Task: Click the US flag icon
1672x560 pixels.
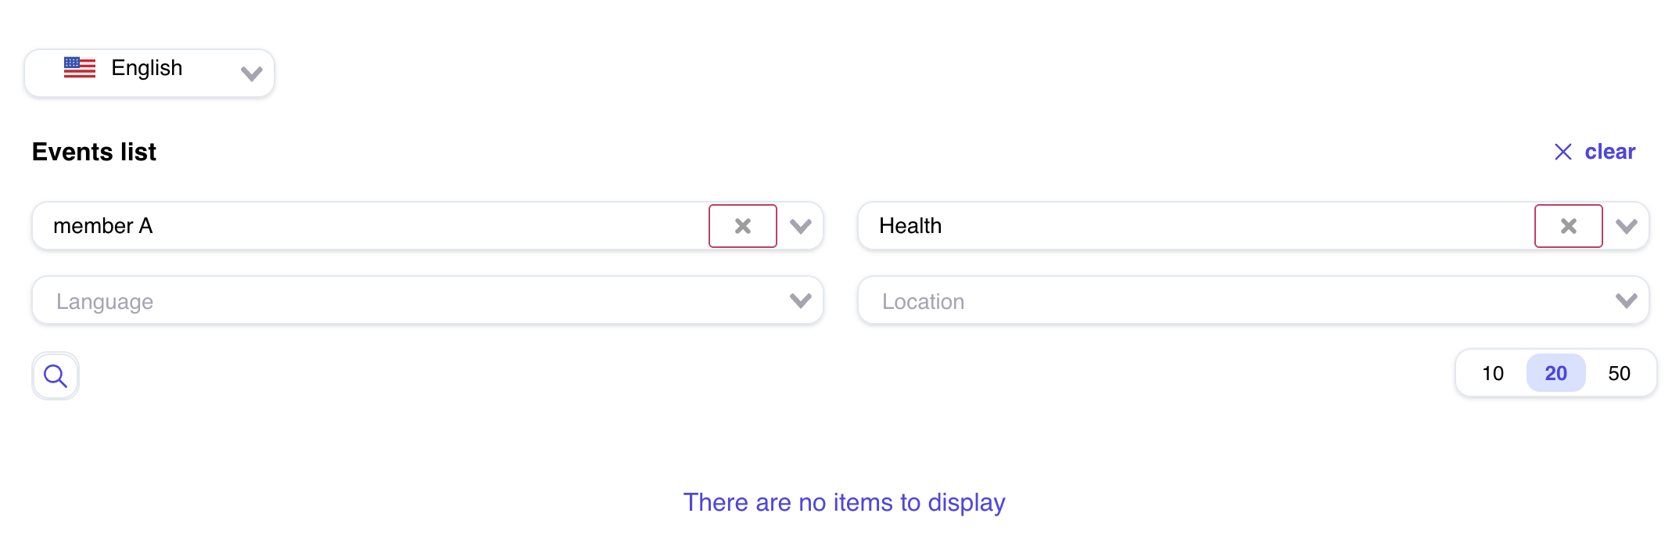Action: (80, 68)
